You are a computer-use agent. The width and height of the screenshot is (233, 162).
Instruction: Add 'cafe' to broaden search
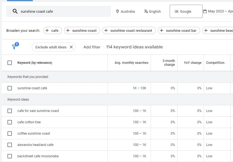52,30
